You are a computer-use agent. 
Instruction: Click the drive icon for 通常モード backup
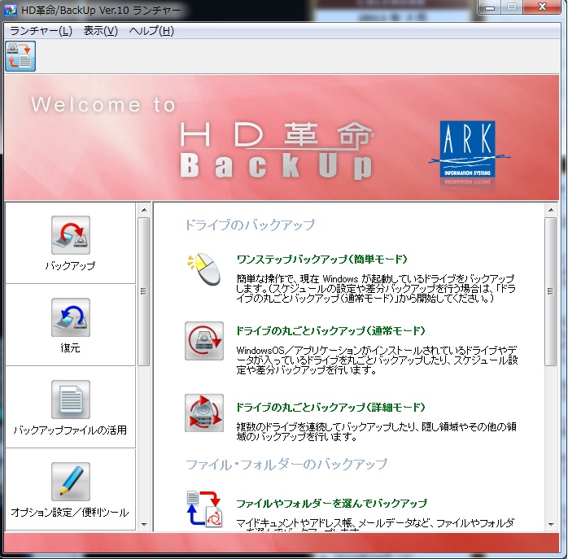point(204,341)
